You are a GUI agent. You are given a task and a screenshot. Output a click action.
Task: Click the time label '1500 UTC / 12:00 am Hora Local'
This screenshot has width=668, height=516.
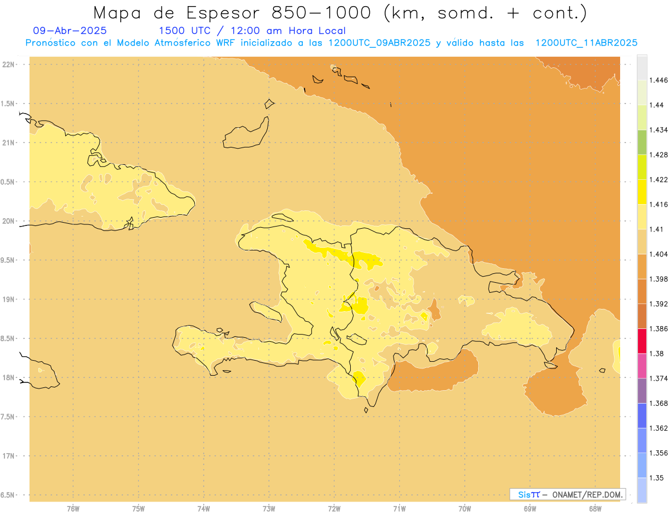click(252, 31)
